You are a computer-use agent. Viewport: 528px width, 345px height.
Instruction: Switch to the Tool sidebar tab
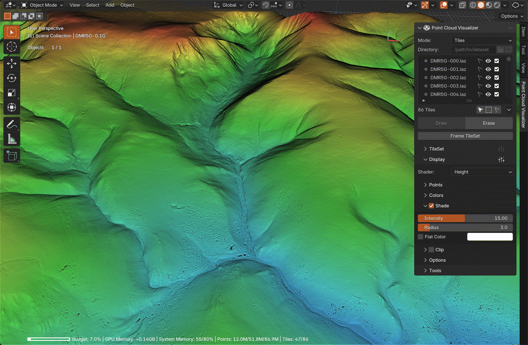pos(523,50)
